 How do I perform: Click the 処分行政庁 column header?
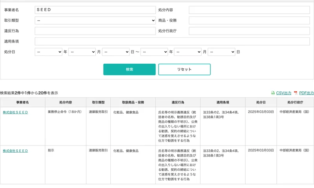click(295, 102)
